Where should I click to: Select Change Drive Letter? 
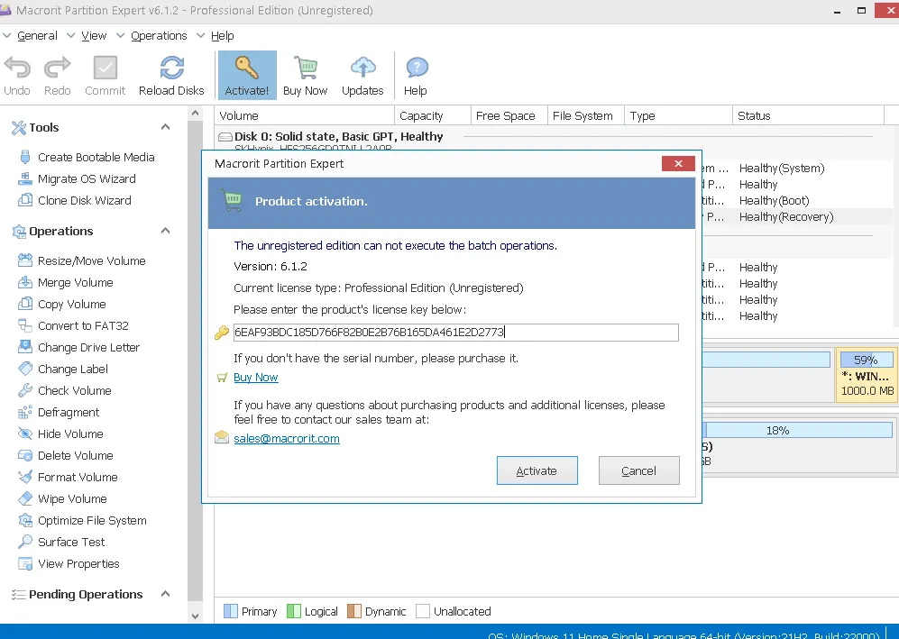[x=79, y=347]
